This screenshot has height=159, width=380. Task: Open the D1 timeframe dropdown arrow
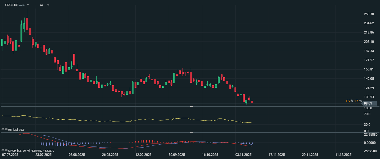coord(48,5)
